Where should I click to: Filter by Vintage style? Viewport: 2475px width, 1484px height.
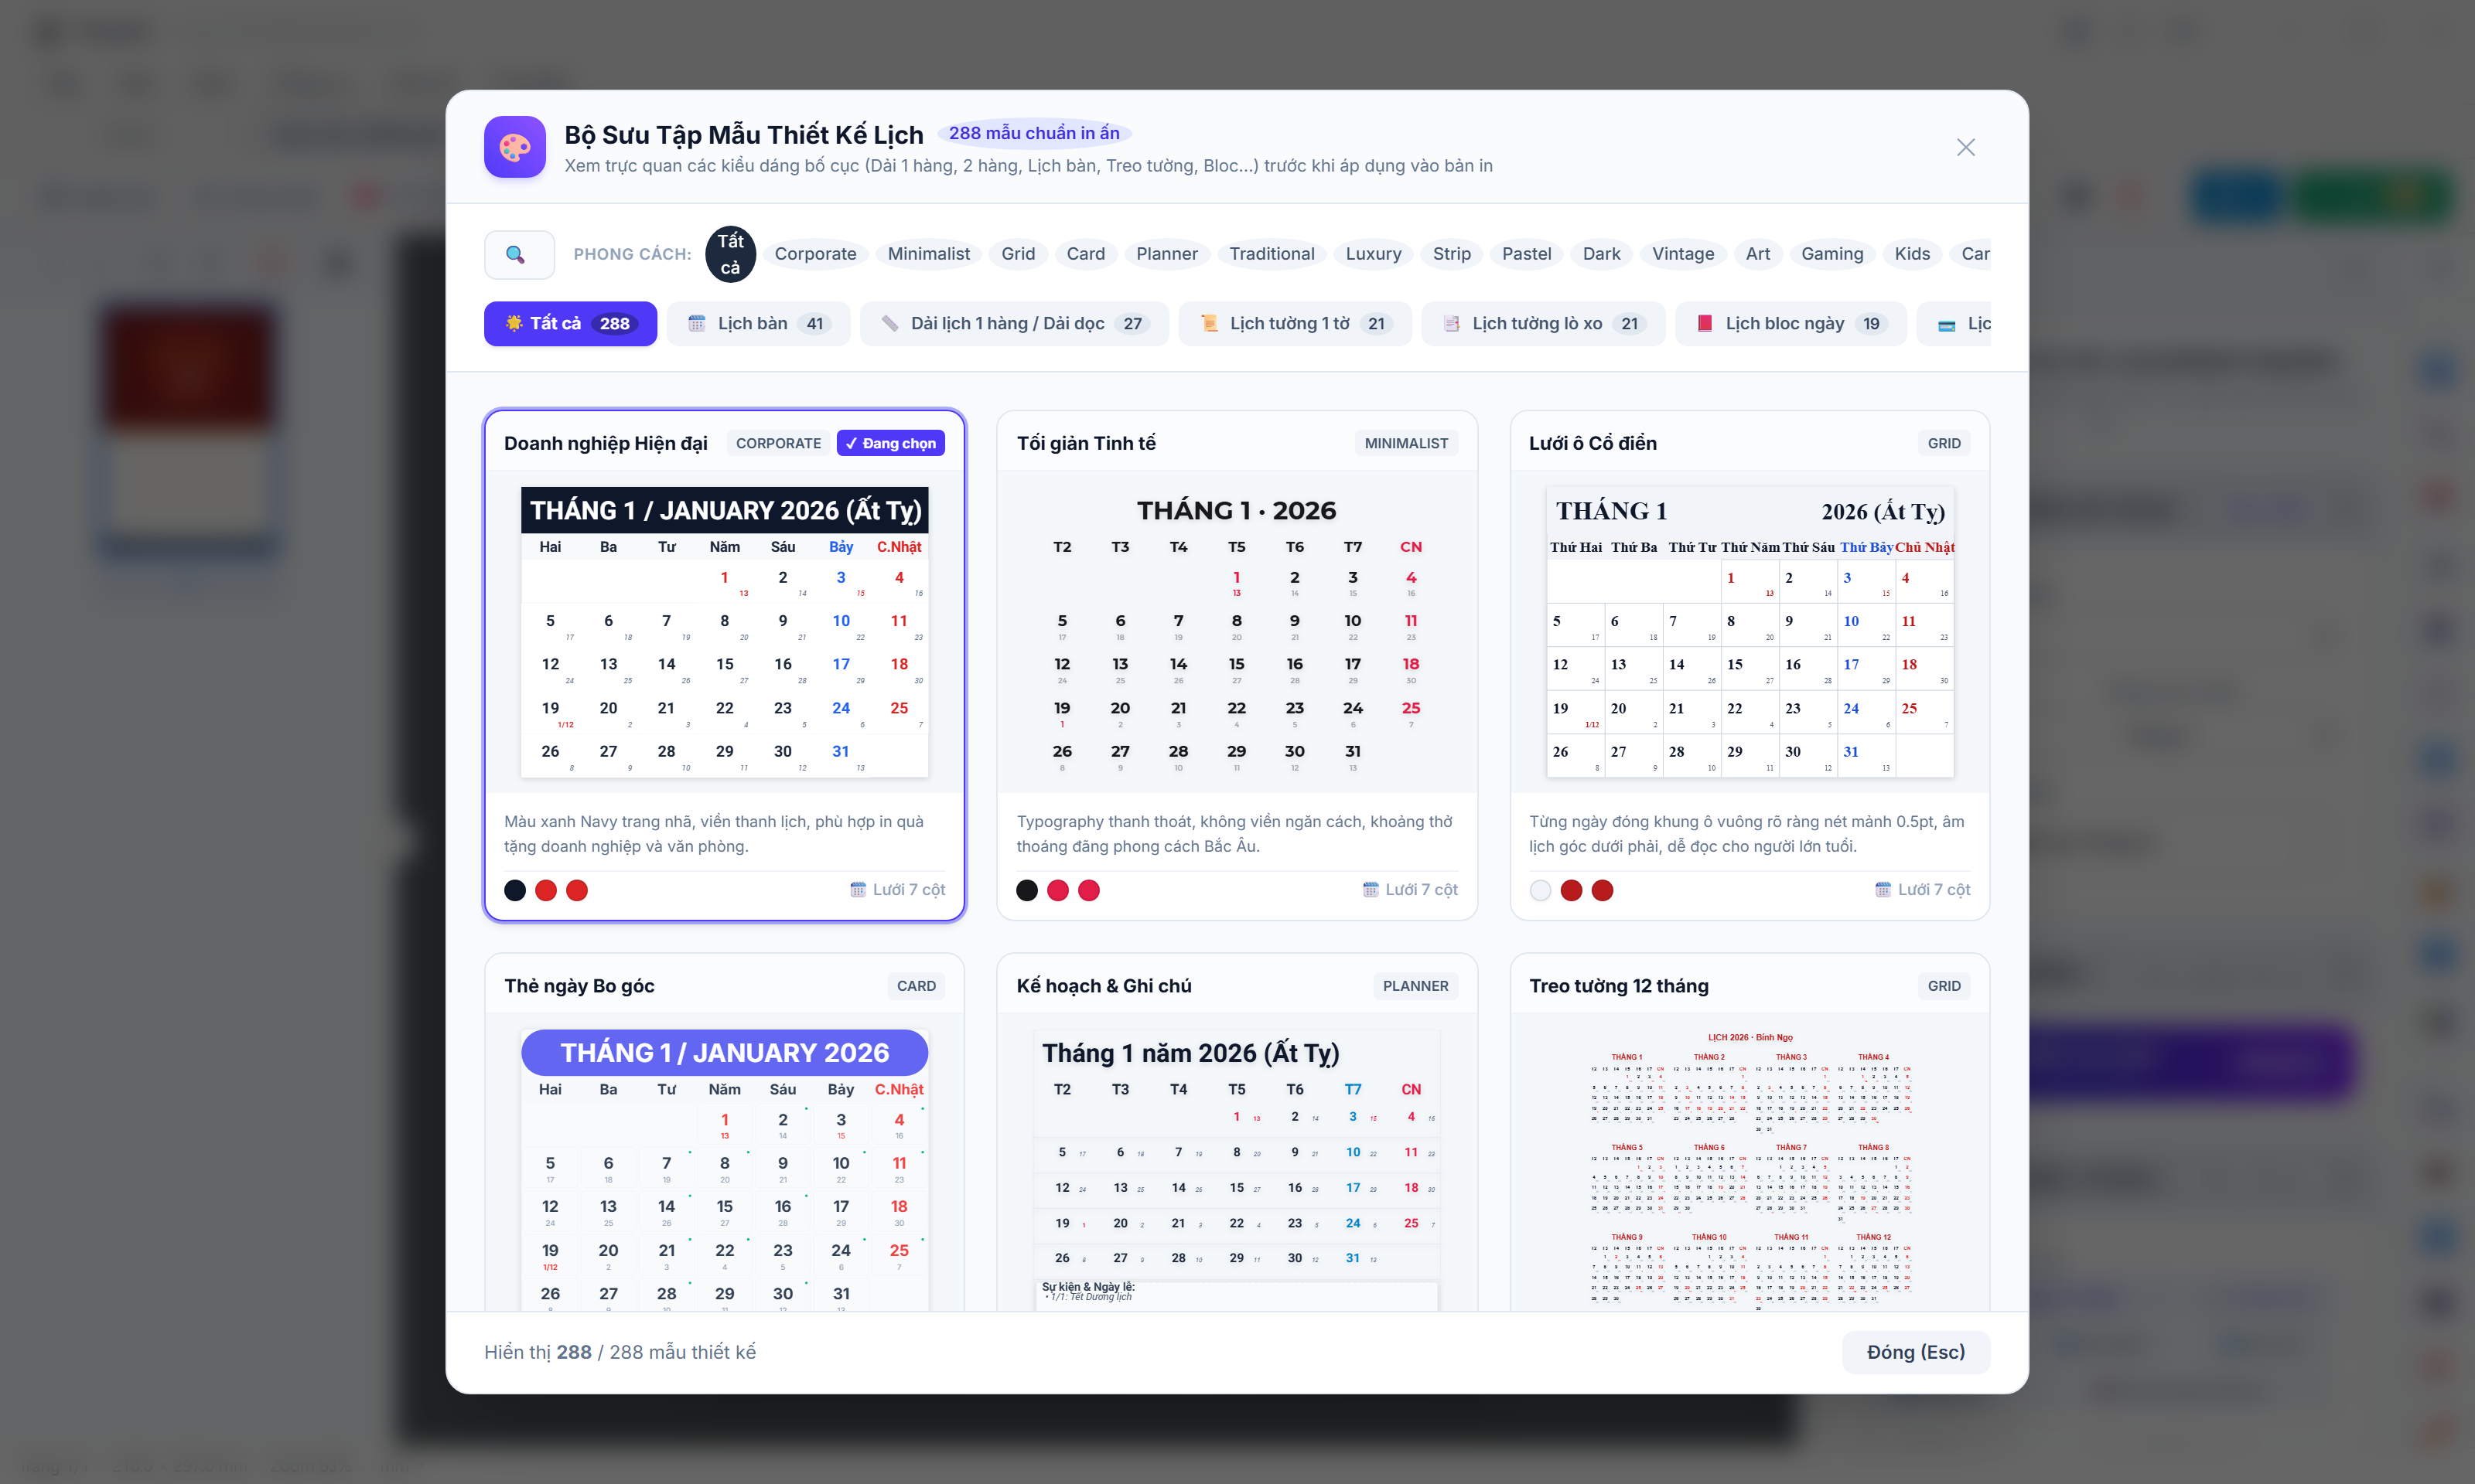click(x=1683, y=254)
